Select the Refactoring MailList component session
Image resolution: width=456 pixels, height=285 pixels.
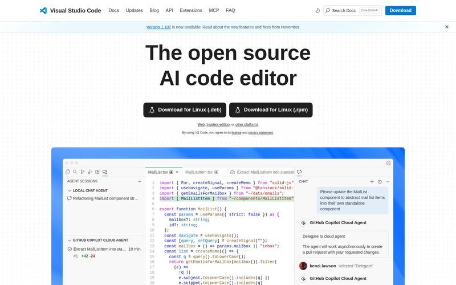[x=104, y=198]
